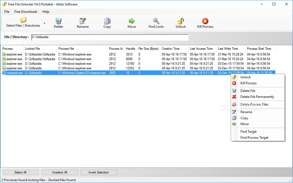The image size is (293, 183).
Task: Click the Rename toolbar icon
Action: point(83,21)
